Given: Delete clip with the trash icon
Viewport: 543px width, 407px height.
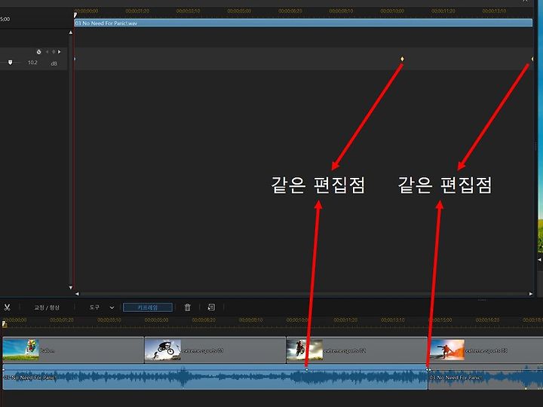Looking at the screenshot, I should (x=187, y=308).
